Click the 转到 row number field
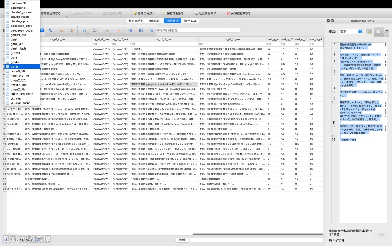Viewport: 392px width, 246px height. (x=256, y=240)
